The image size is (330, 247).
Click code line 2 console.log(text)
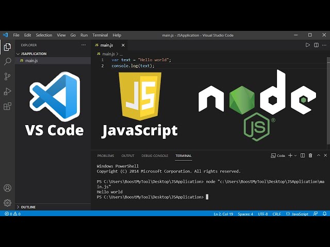click(x=133, y=66)
